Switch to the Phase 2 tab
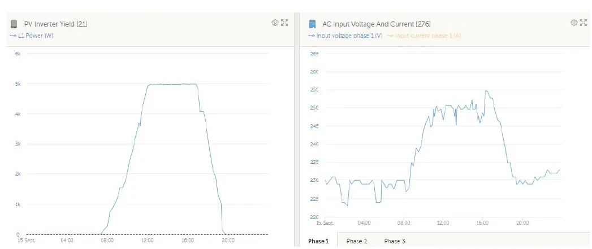This screenshot has width=592, height=249. pos(357,241)
